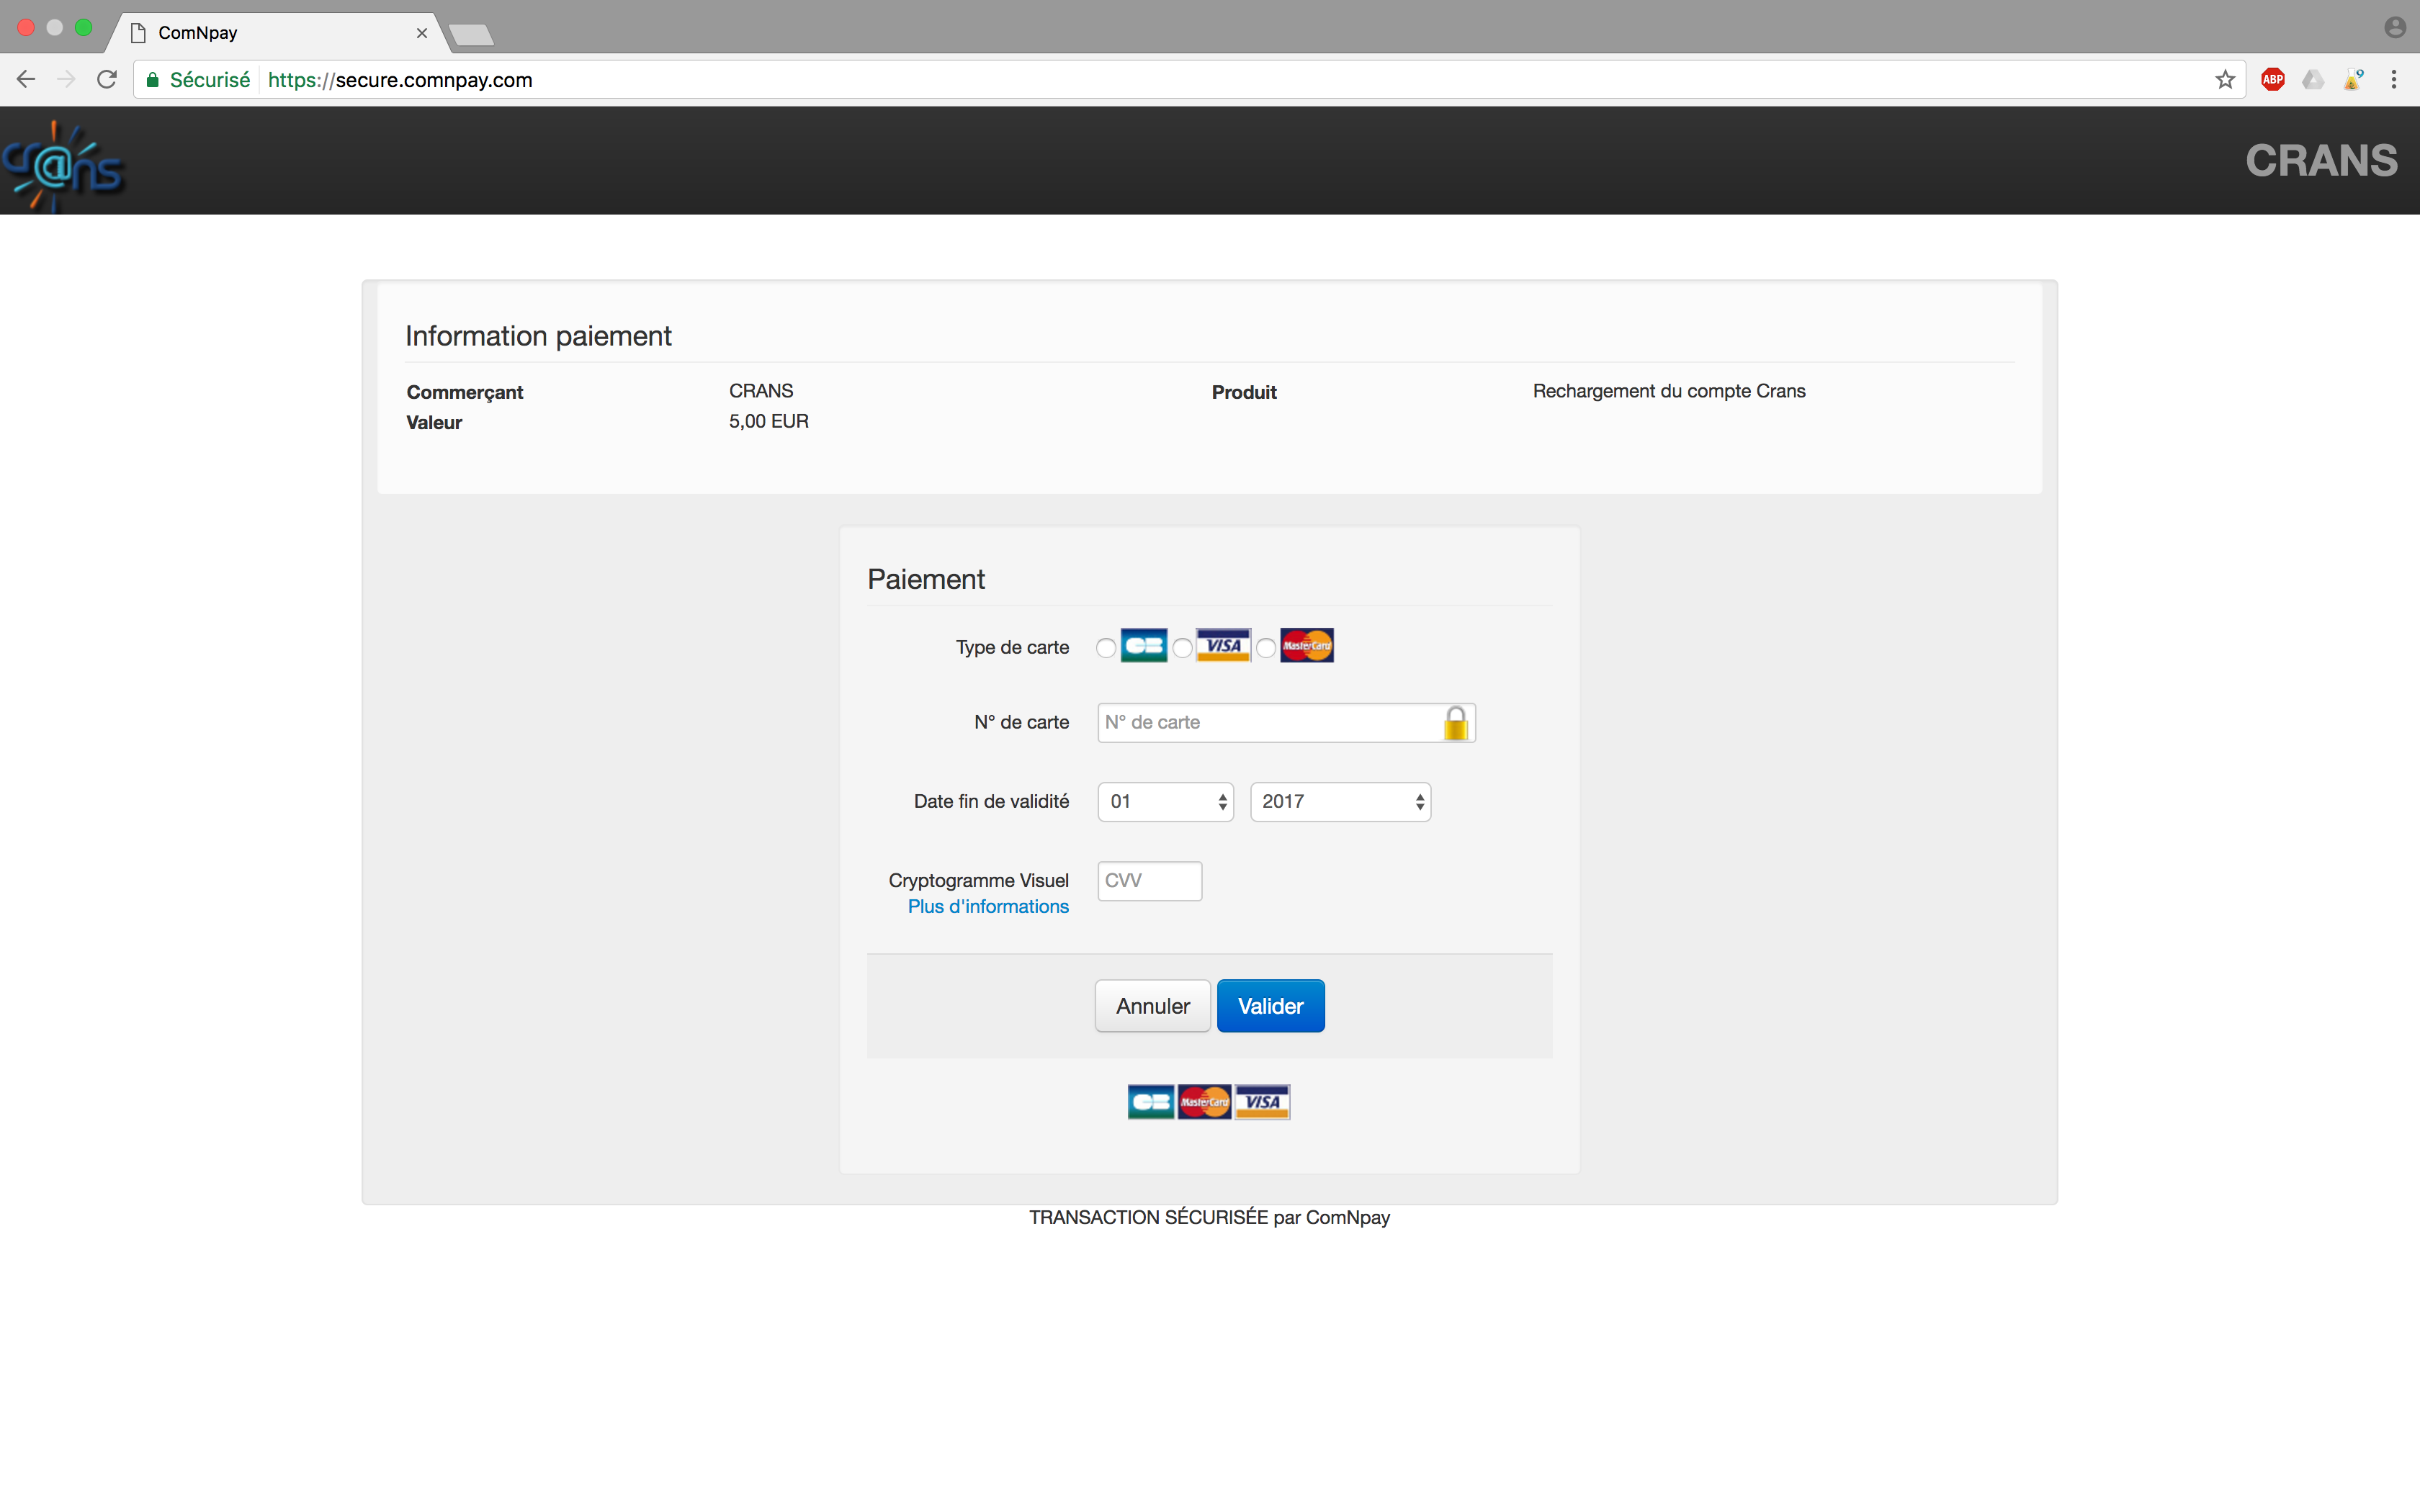Click the green secure lock icon in the address bar
The height and width of the screenshot is (1512, 2420).
point(153,80)
